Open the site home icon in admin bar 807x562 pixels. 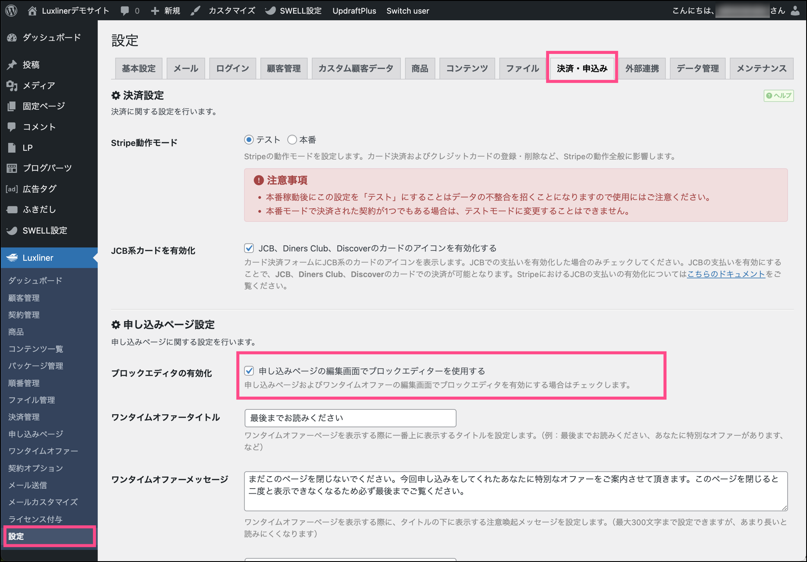pyautogui.click(x=32, y=11)
